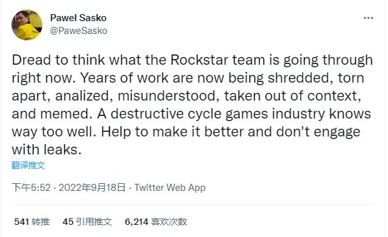The width and height of the screenshot is (388, 237).
Task: Open the Paweł Sasko display name
Action: click(x=78, y=18)
